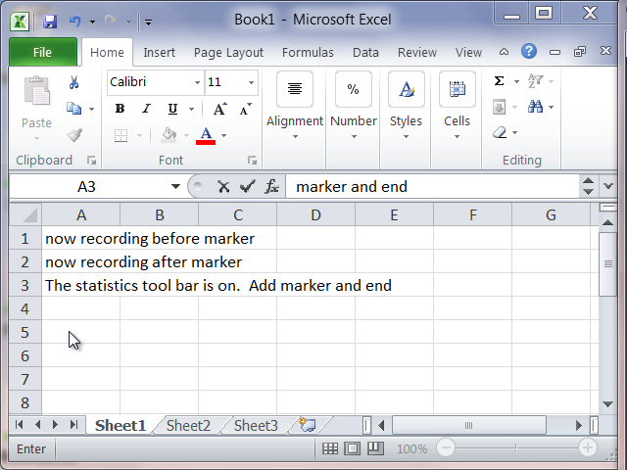
Task: Click the Insert Function fx icon
Action: 272,186
